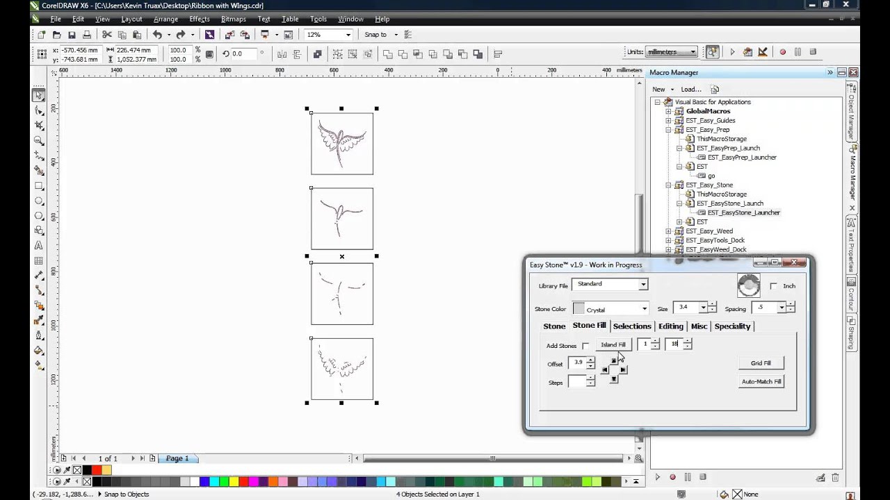
Task: Enable the Add Stones checkbox
Action: point(585,346)
